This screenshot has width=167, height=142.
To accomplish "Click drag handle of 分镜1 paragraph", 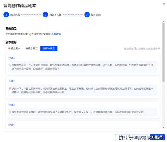I will point(10,65).
